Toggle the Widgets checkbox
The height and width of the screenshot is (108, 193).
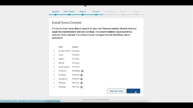point(54,83)
